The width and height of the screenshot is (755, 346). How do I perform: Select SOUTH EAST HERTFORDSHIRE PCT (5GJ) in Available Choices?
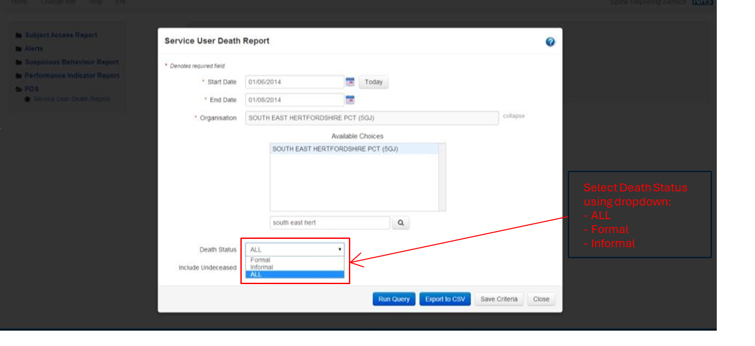[354, 149]
